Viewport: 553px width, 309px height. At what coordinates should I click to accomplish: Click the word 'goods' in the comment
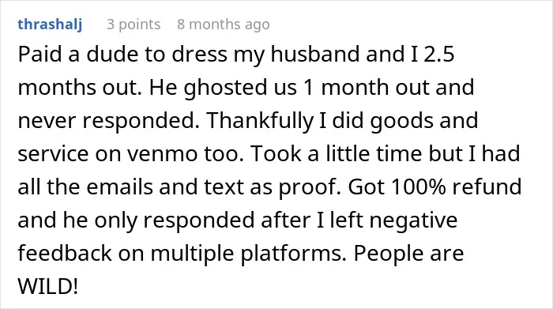pos(401,122)
